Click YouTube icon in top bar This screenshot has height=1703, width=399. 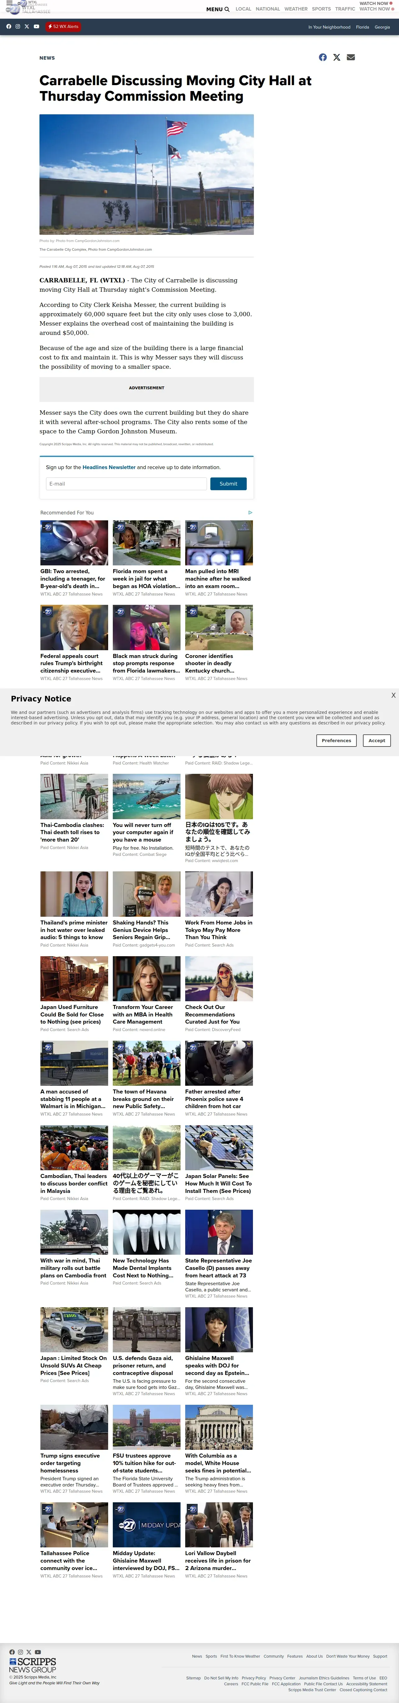[36, 26]
